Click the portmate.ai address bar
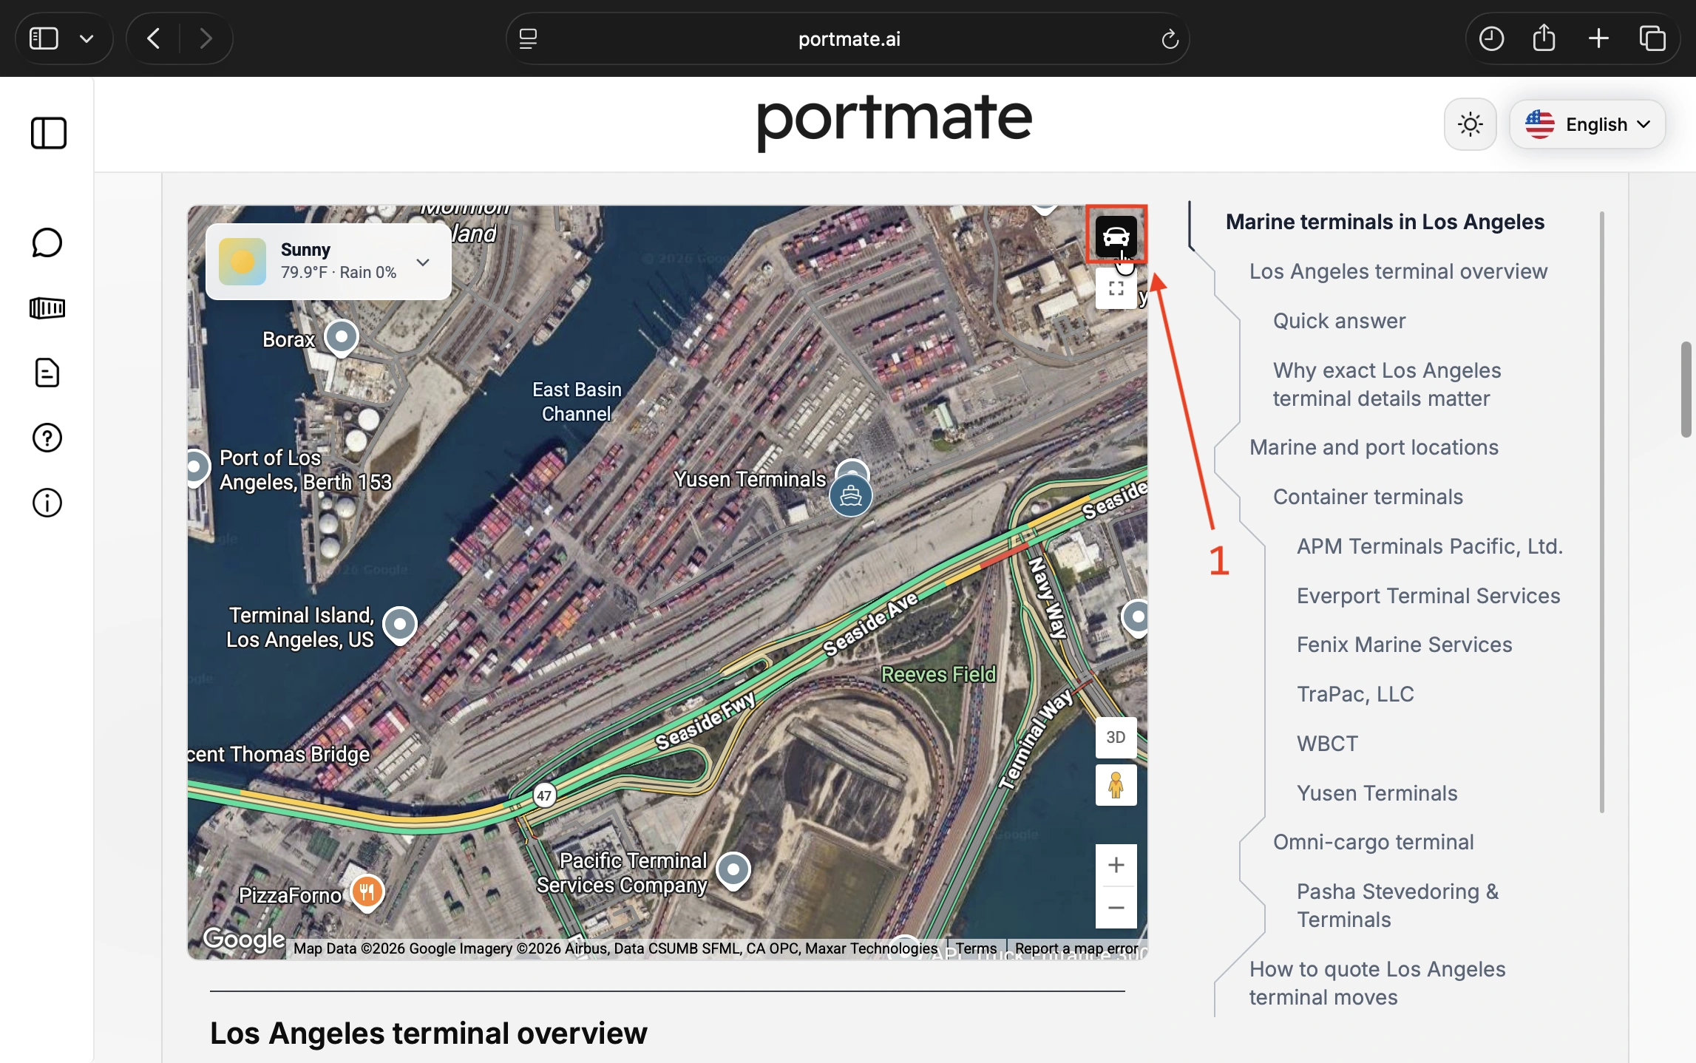Viewport: 1696px width, 1063px height. [848, 38]
